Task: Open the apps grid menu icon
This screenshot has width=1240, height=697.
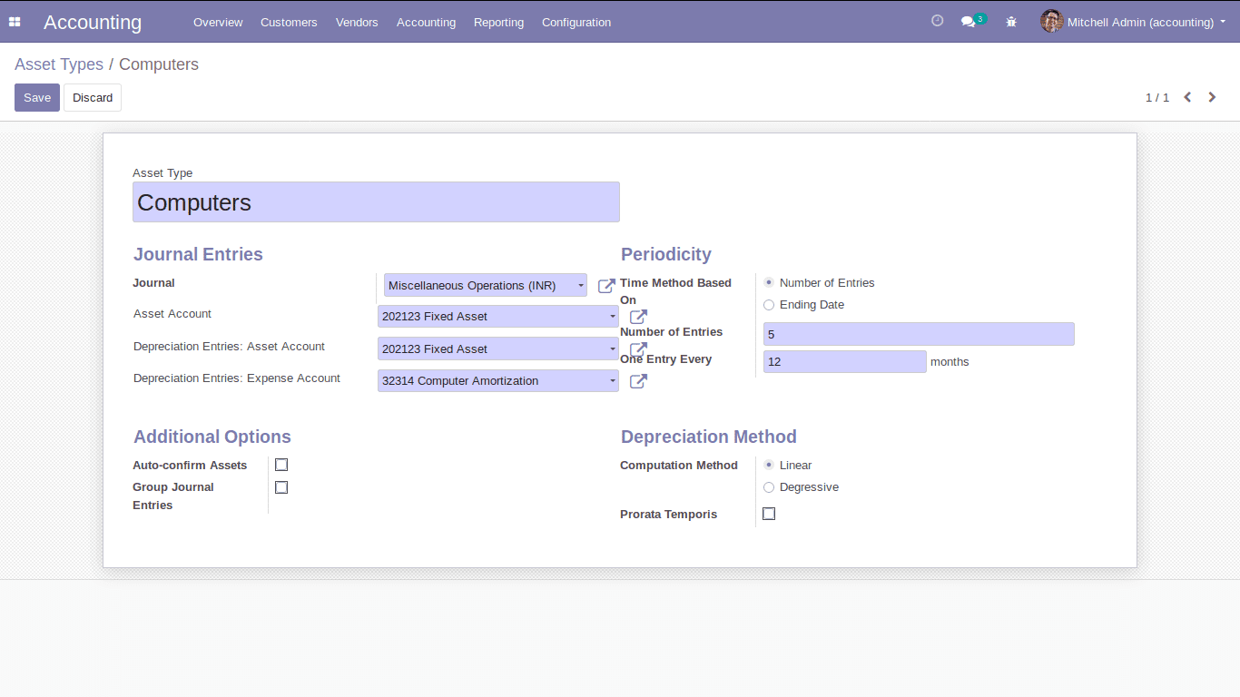Action: click(15, 22)
